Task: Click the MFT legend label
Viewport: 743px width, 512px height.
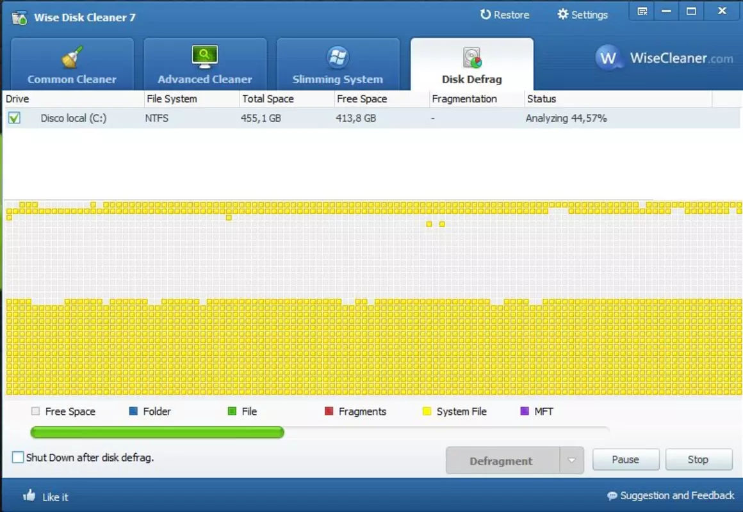Action: (544, 411)
